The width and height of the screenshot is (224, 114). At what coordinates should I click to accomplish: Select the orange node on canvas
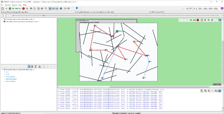(x=134, y=42)
